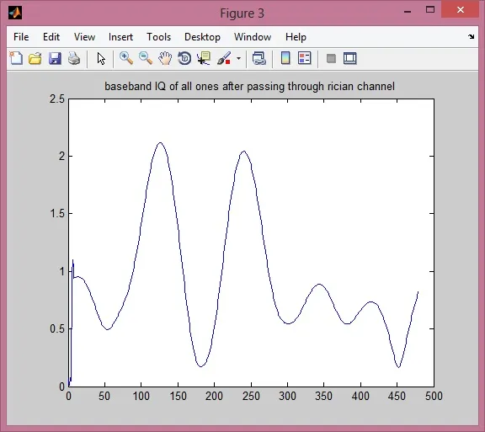Enable the Rotate 3D tool

184,58
